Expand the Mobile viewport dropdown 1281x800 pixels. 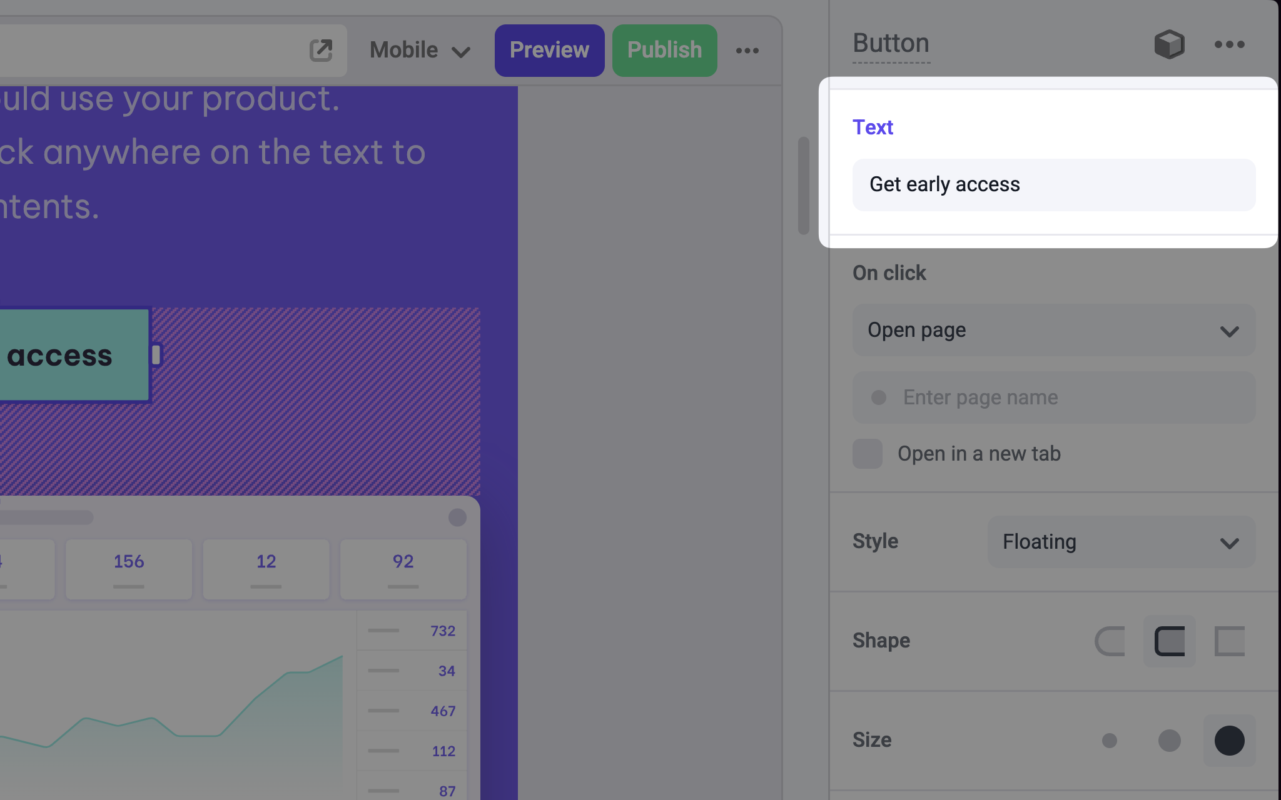[x=420, y=51]
